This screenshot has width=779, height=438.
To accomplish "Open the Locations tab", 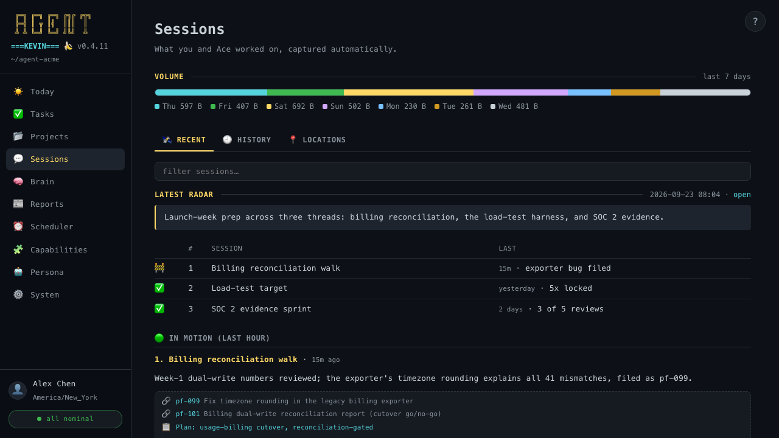I will coord(317,140).
